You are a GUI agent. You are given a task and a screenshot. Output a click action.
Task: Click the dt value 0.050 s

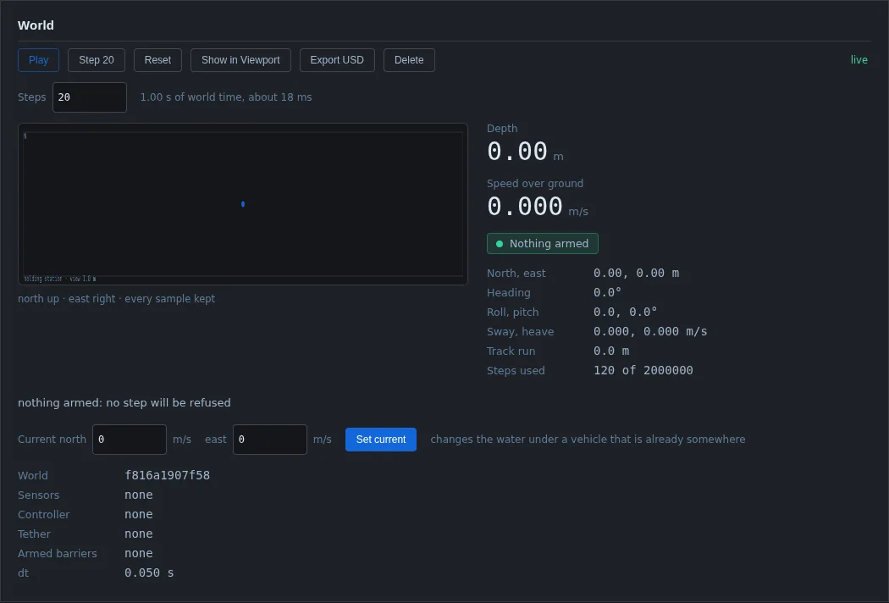[149, 573]
